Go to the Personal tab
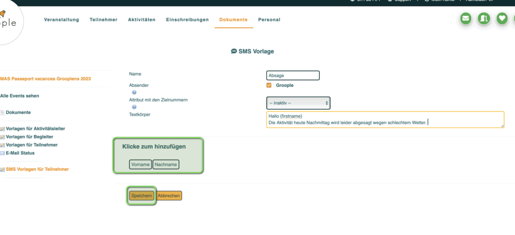Viewport: 515px width, 235px height. point(269,20)
